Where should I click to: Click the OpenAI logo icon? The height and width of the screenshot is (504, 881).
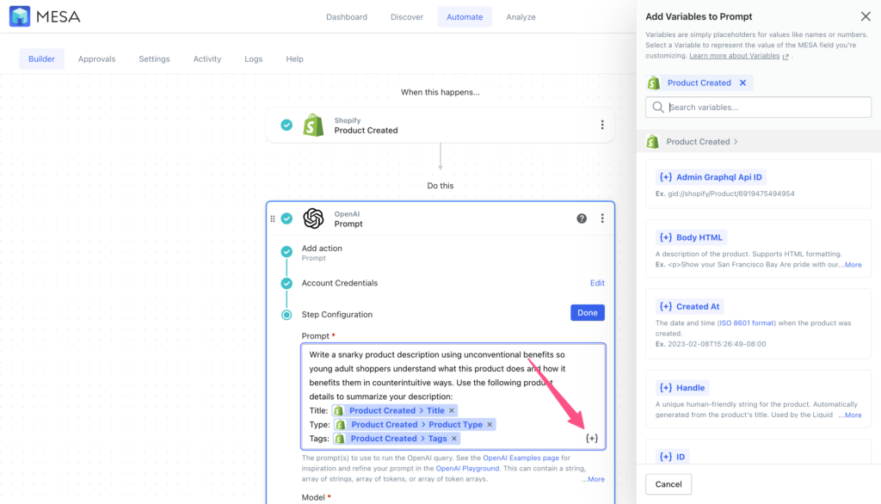(x=313, y=218)
